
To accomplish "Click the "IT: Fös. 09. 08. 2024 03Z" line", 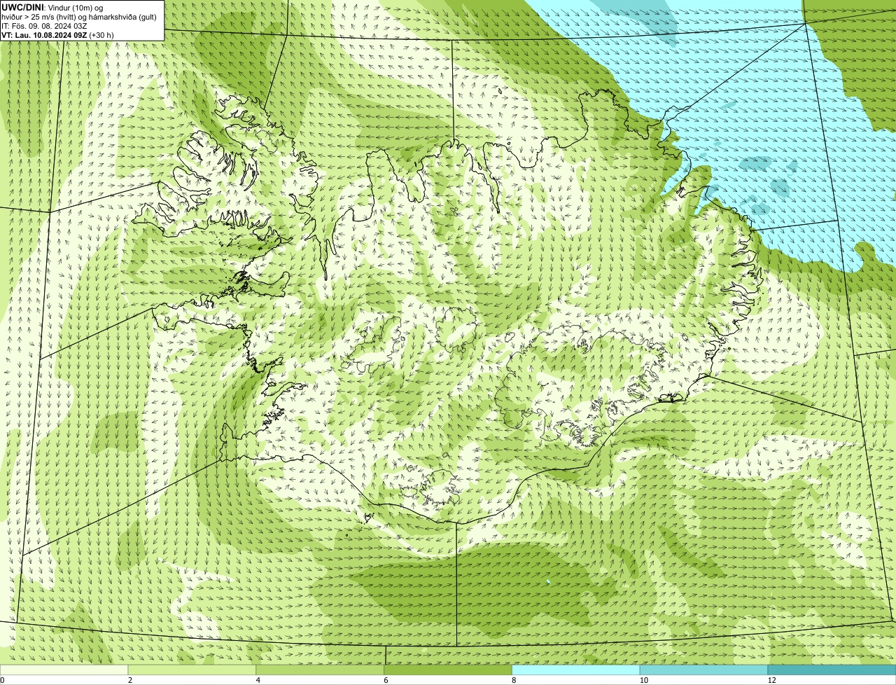I will tap(44, 26).
